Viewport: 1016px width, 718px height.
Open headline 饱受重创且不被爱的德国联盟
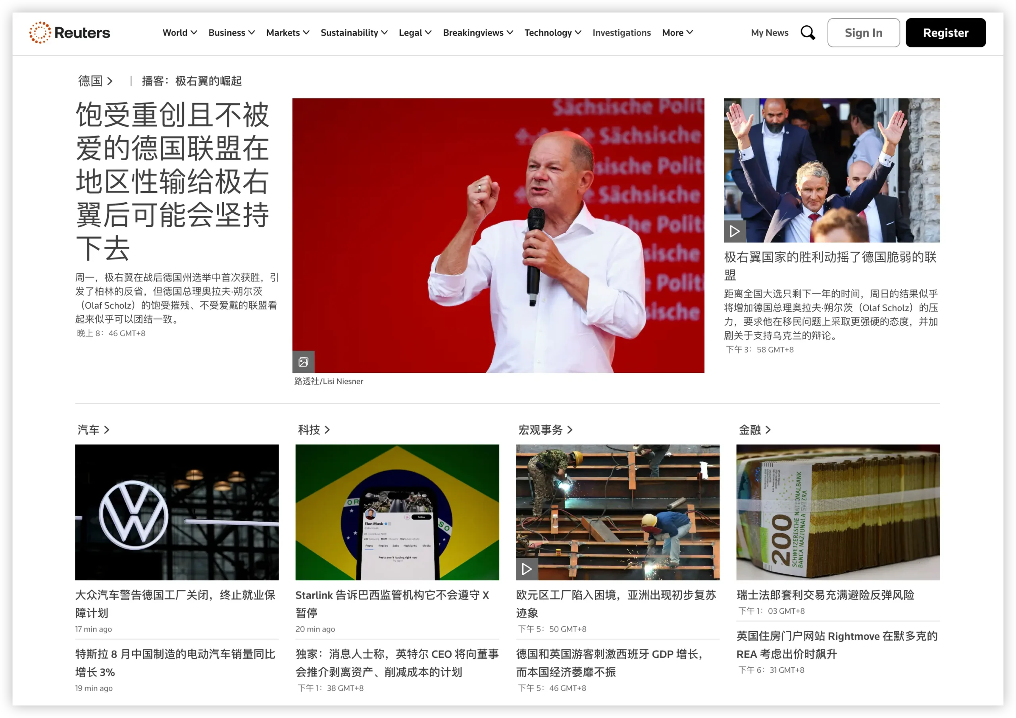click(173, 180)
